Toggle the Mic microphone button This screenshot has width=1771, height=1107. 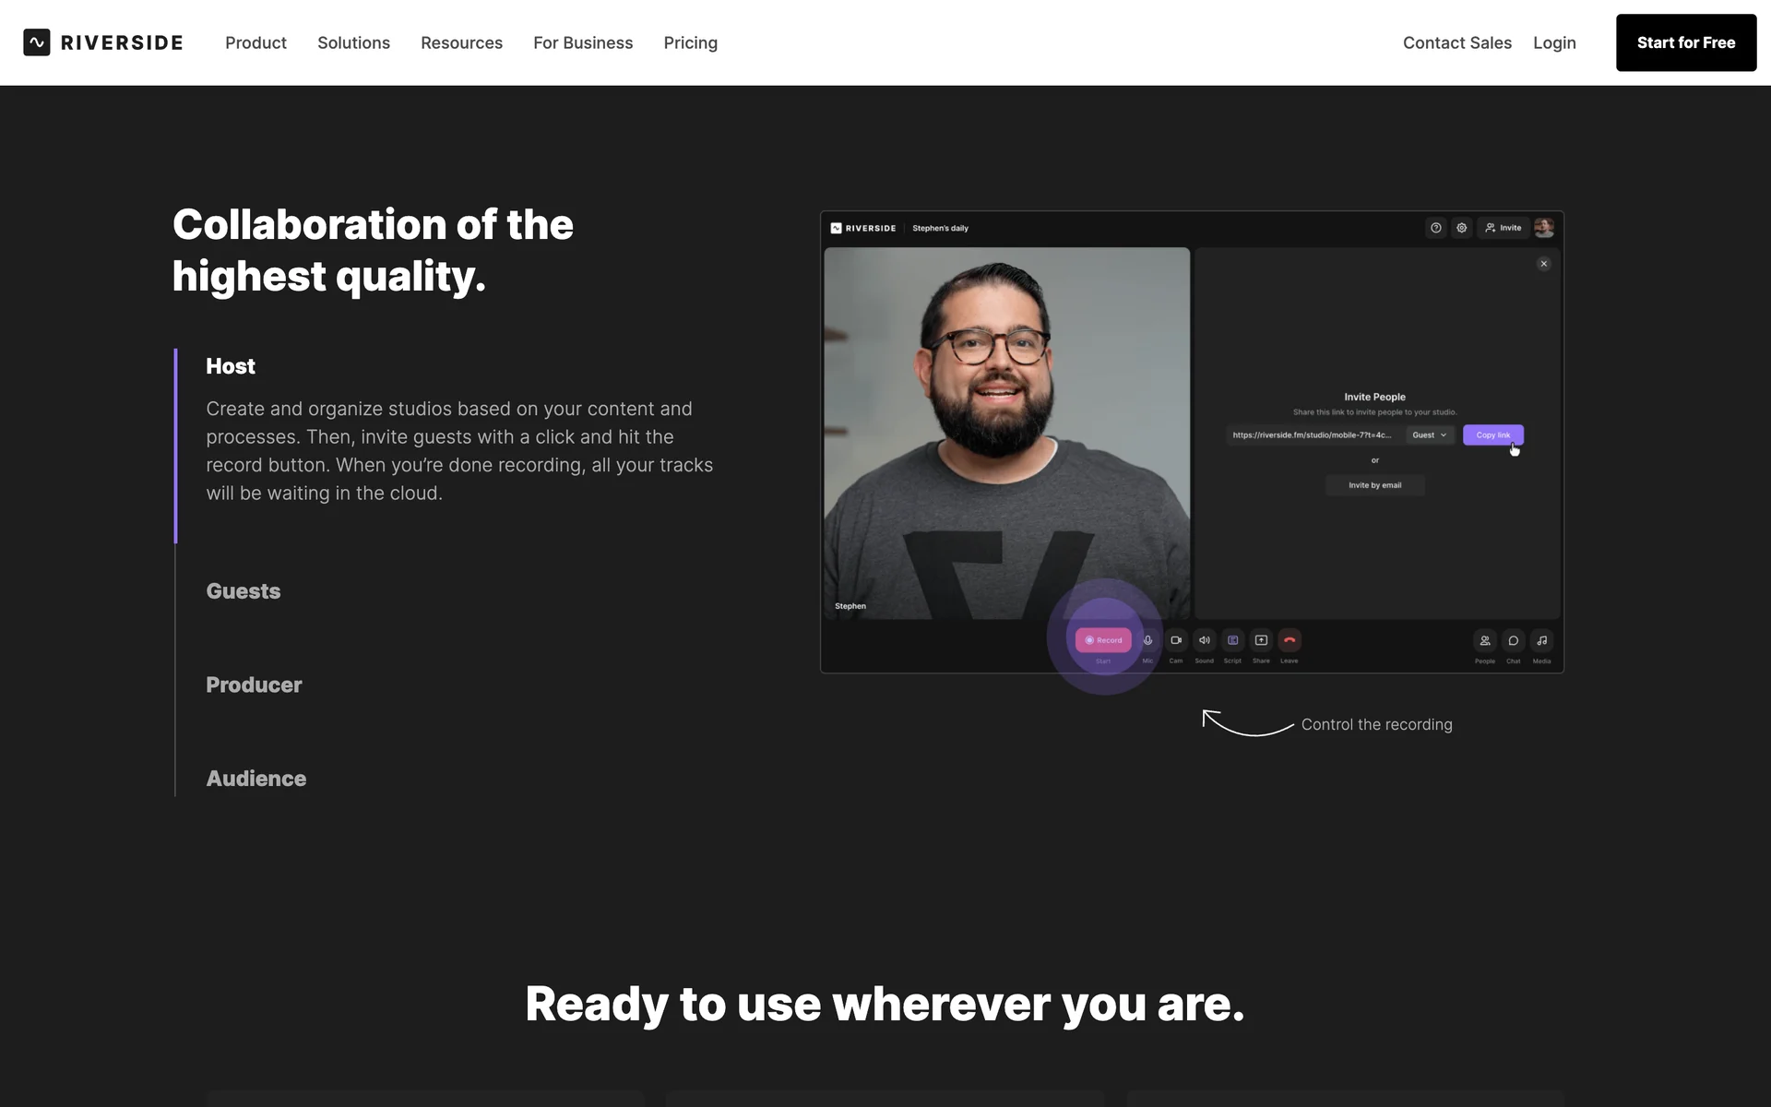tap(1147, 640)
